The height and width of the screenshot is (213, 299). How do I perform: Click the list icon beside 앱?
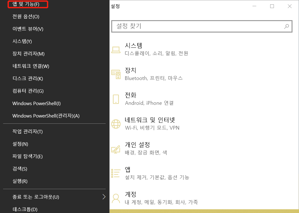(x=116, y=173)
